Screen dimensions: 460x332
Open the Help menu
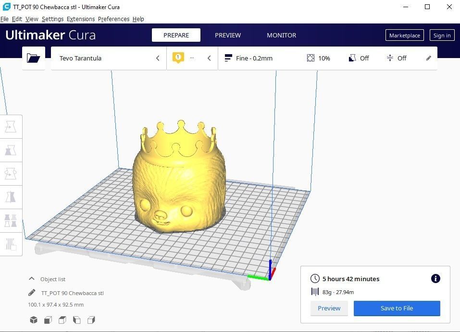[x=138, y=19]
